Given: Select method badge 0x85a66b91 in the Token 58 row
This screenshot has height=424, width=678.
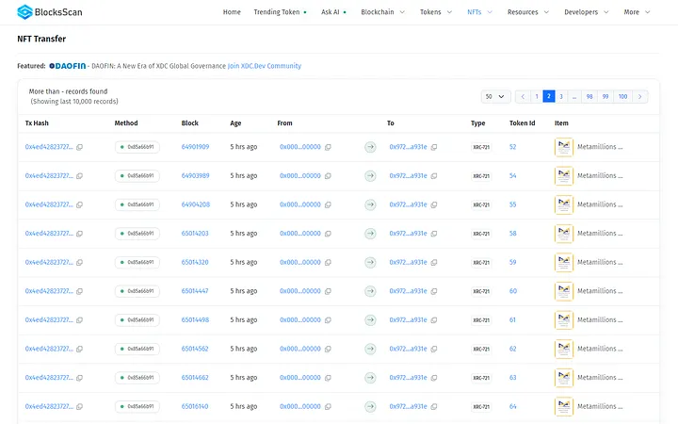Looking at the screenshot, I should [137, 234].
